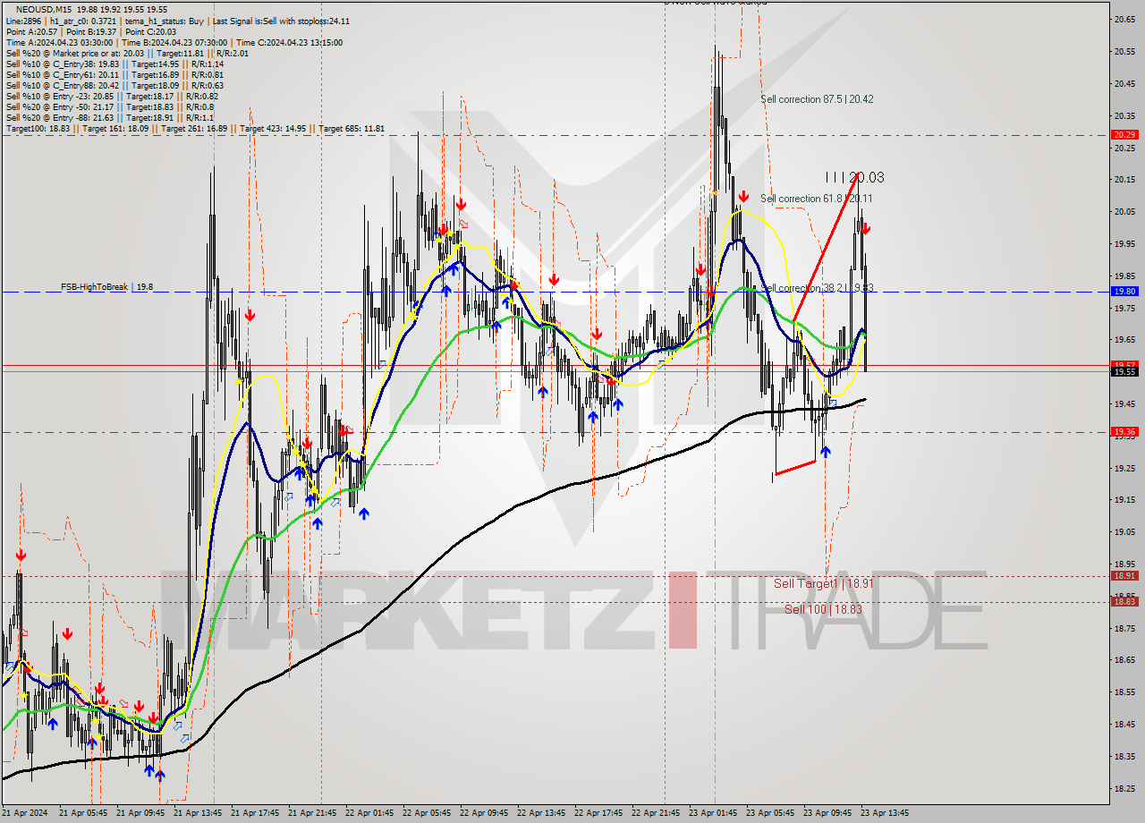Click the 'FSB-HighToBreak | 19.8' line label

pos(106,287)
